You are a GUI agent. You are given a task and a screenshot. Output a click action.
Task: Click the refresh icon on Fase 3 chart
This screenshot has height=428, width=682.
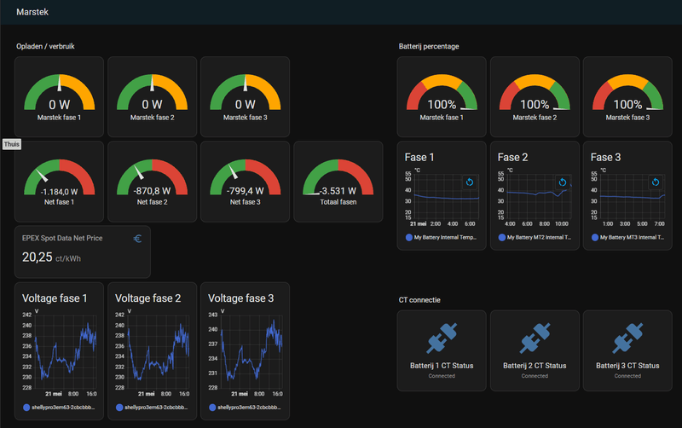pos(656,182)
